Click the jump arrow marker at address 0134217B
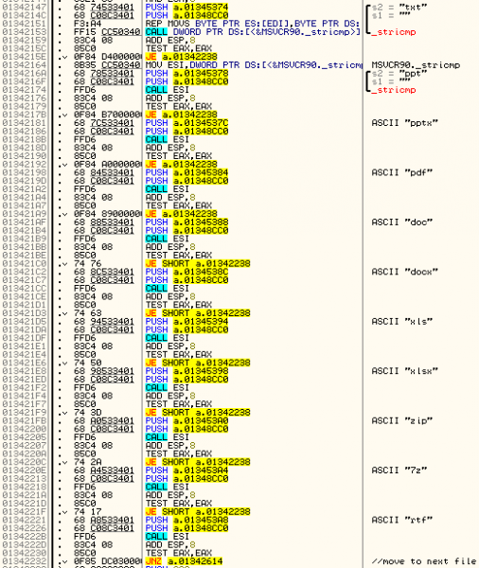This screenshot has width=479, height=568. 64,115
